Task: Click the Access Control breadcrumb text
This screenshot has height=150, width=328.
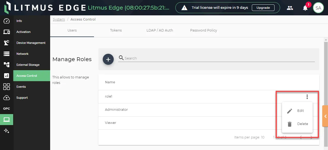Action: click(x=83, y=19)
